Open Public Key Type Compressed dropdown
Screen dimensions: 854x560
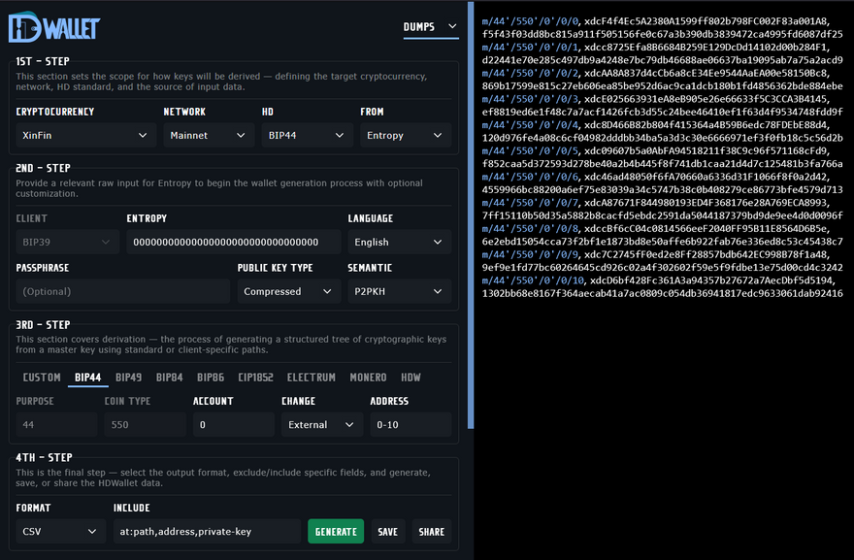click(287, 291)
